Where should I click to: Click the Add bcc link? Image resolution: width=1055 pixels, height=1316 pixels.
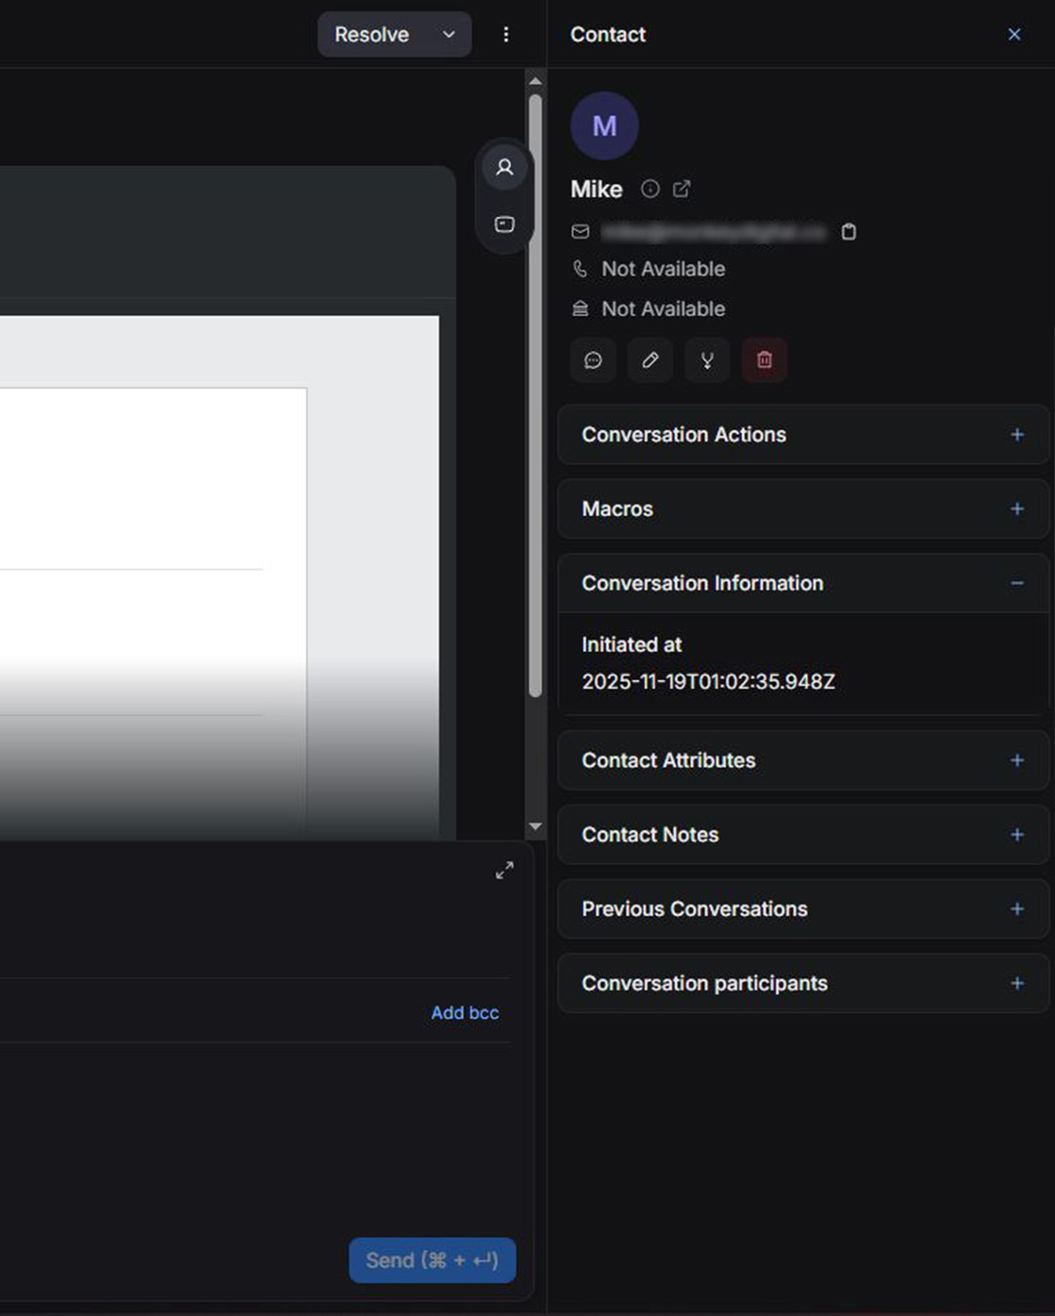pos(465,1013)
